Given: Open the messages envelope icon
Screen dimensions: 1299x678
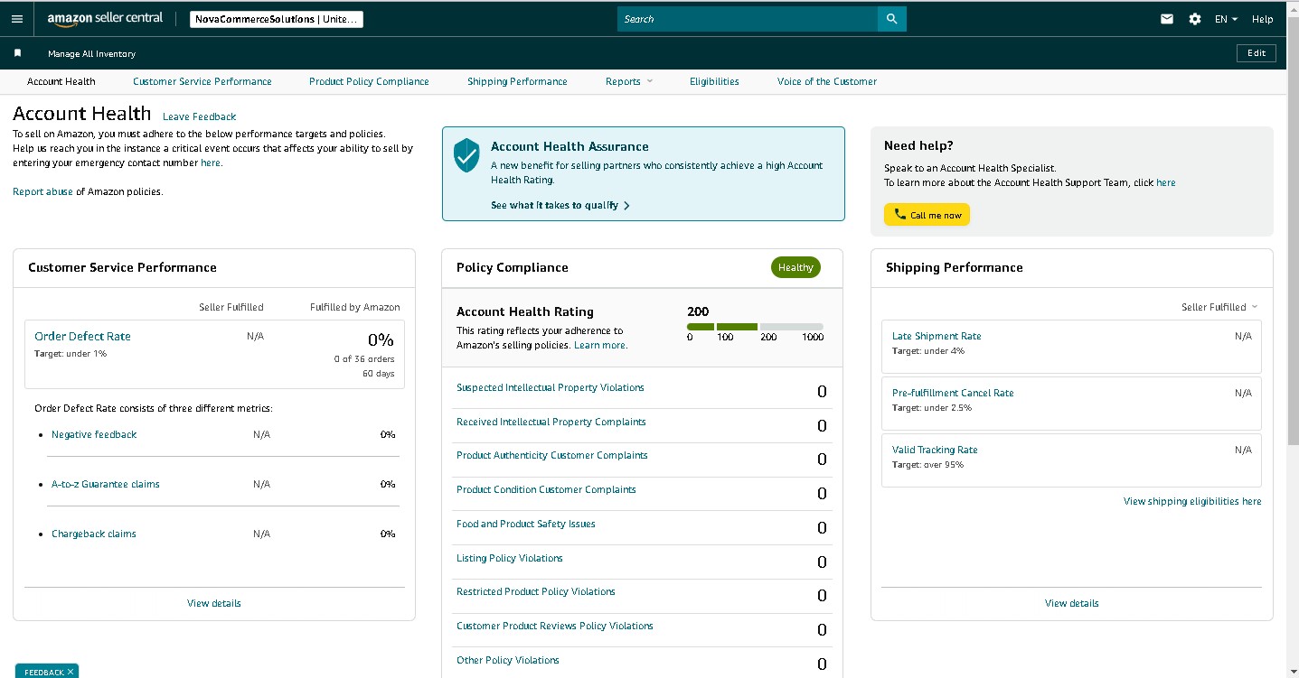Looking at the screenshot, I should point(1167,19).
